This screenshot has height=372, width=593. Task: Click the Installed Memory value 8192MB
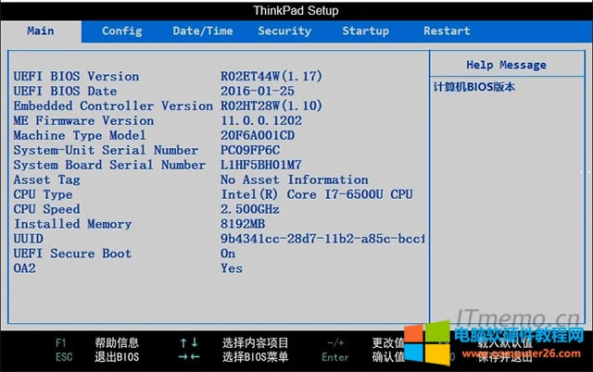pos(243,224)
